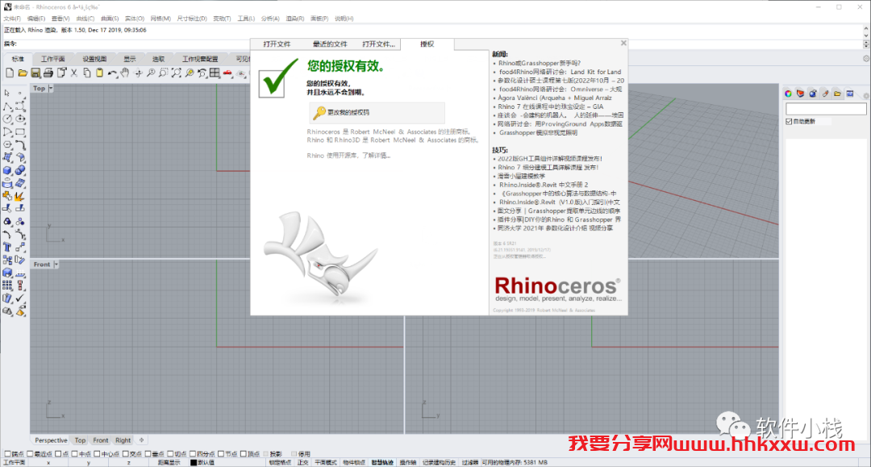871x467 pixels.
Task: Activate the Pan hand tool
Action: pos(125,73)
